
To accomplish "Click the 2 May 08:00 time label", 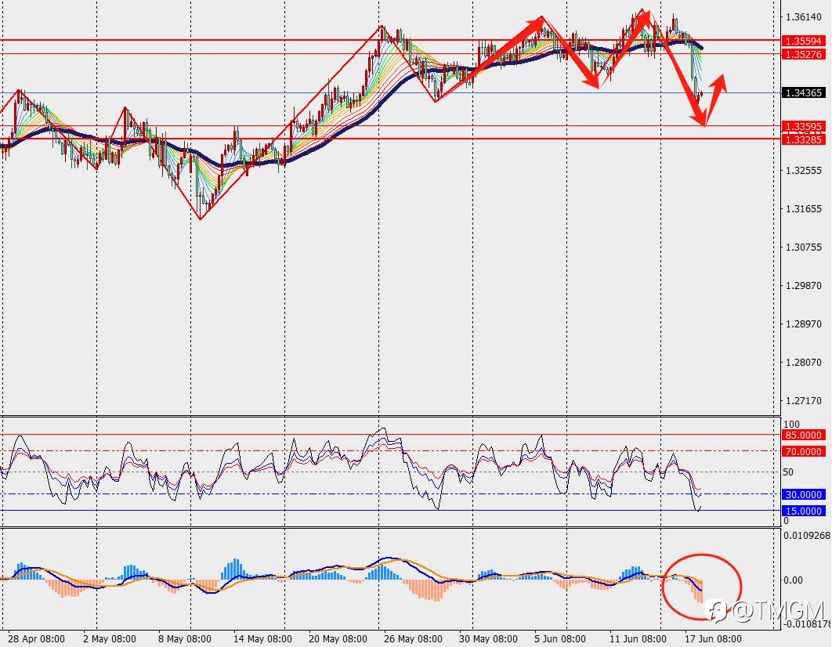I will coord(110,638).
